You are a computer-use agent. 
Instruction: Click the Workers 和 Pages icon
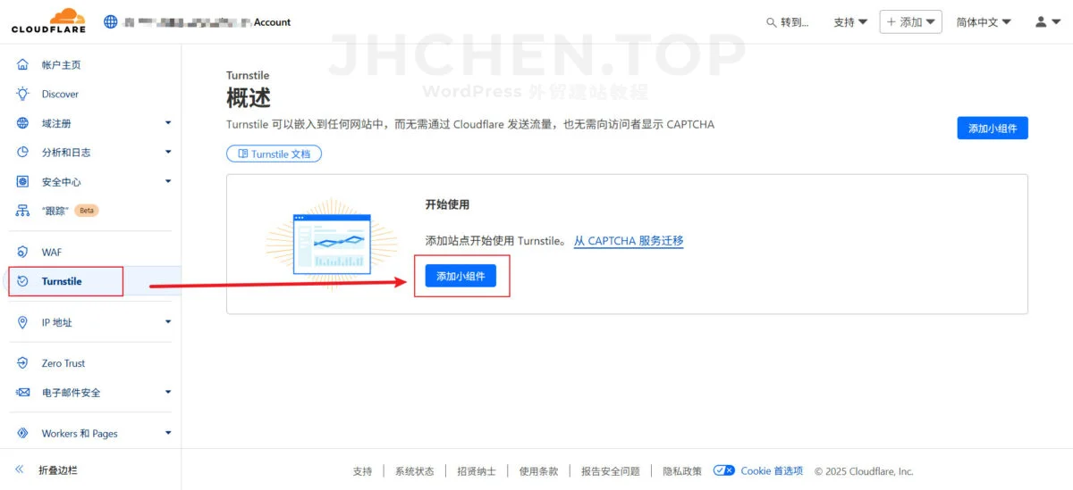(23, 434)
